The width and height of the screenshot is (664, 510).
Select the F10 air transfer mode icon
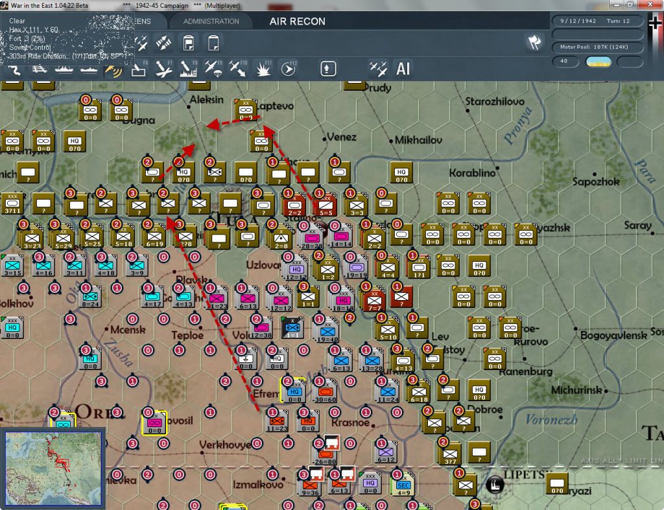click(x=238, y=69)
